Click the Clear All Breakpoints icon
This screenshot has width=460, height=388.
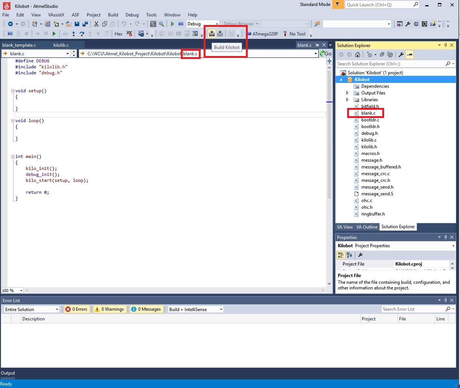coord(129,34)
